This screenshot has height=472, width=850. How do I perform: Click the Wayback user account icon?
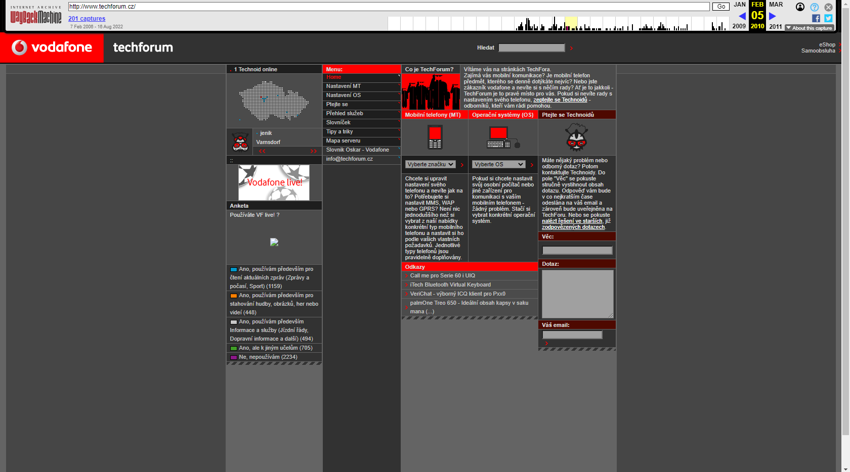[x=800, y=7]
